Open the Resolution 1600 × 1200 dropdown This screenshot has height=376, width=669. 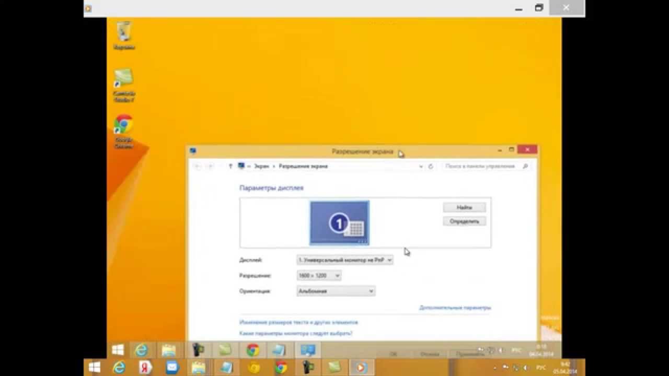(x=319, y=275)
